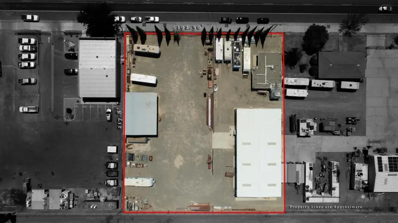Select the round light dirt patch in the yard

(179, 161)
